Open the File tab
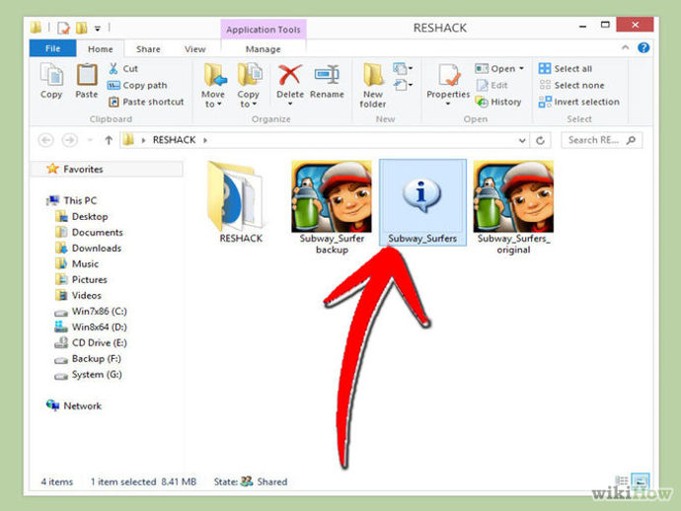 [x=52, y=48]
